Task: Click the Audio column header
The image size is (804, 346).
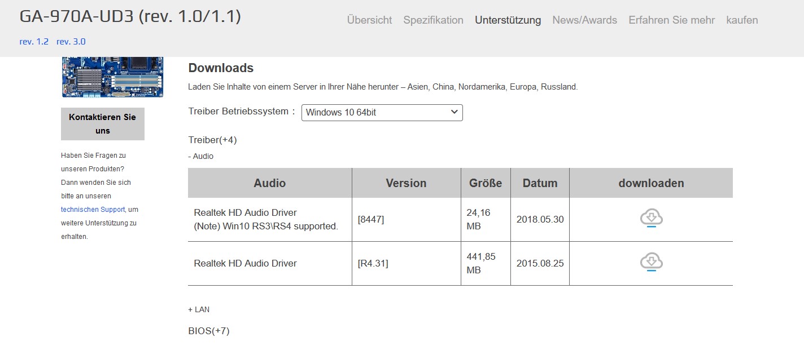Action: (270, 183)
